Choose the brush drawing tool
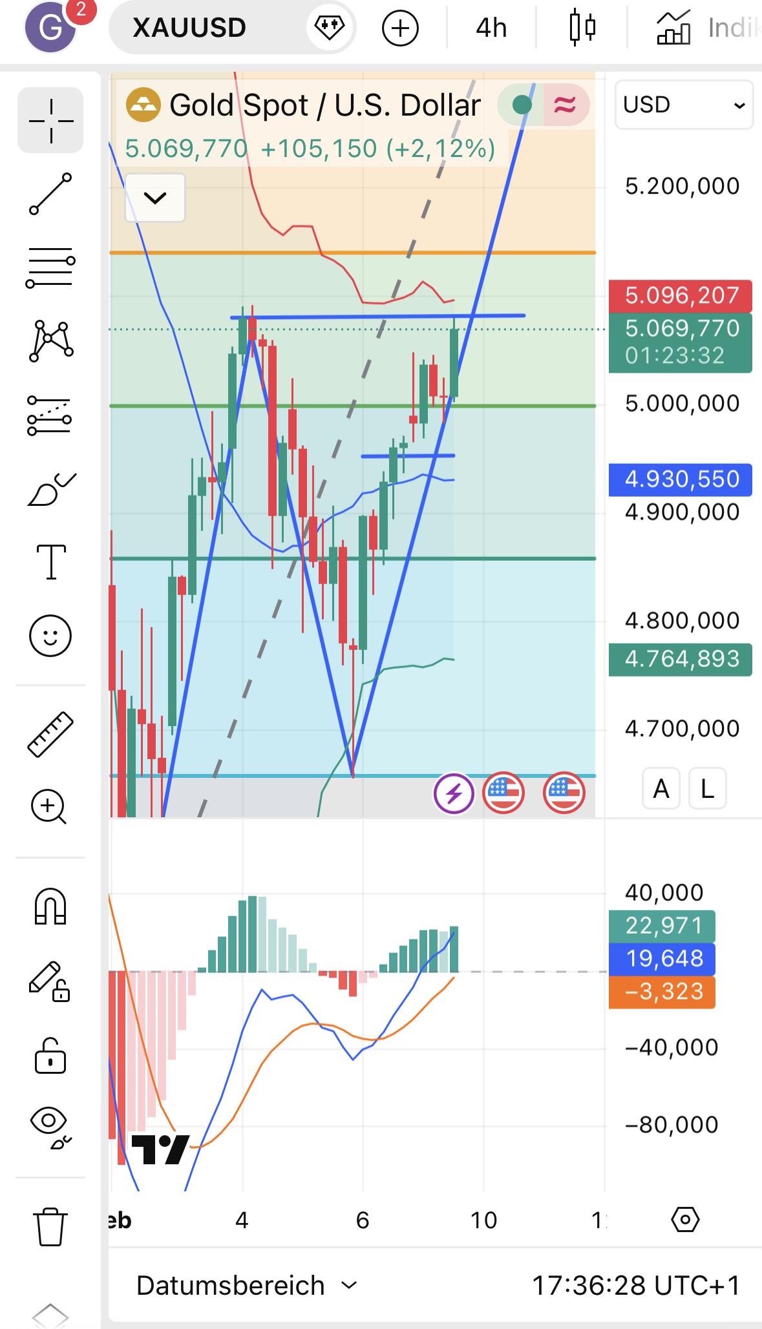This screenshot has height=1329, width=762. [x=50, y=490]
